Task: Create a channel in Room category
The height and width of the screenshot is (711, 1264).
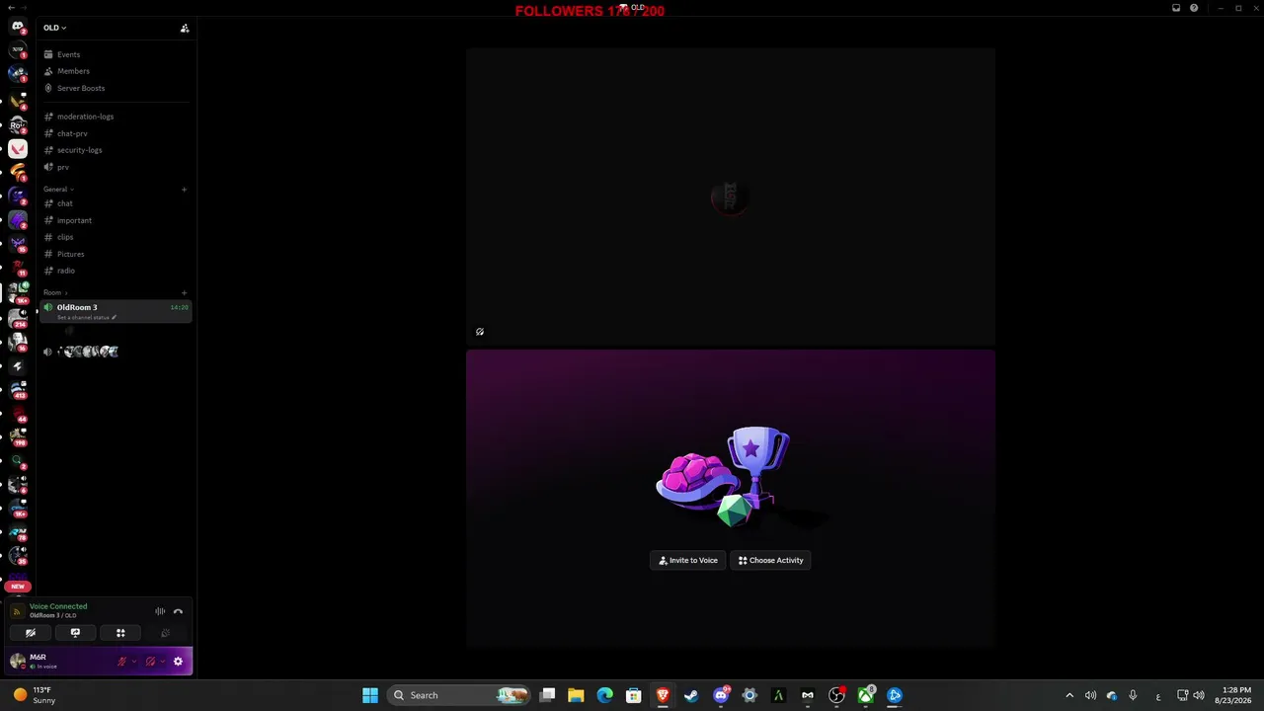Action: pyautogui.click(x=184, y=292)
